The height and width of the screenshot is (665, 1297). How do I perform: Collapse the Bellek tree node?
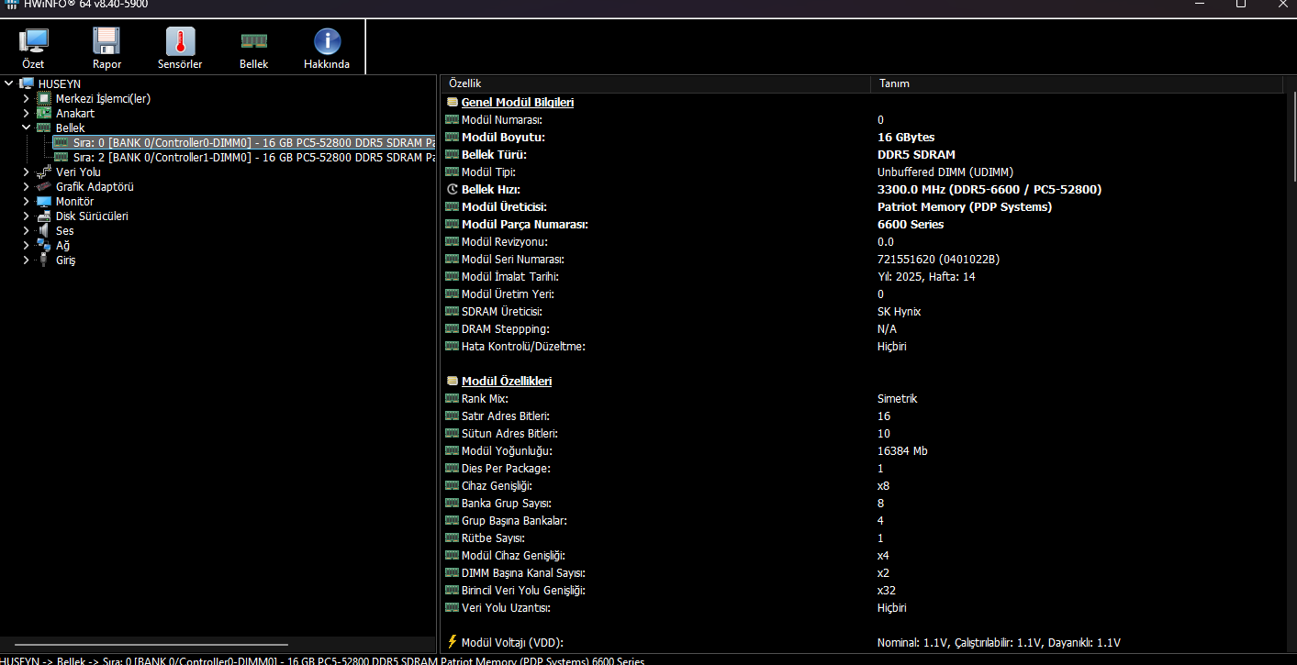pyautogui.click(x=26, y=127)
